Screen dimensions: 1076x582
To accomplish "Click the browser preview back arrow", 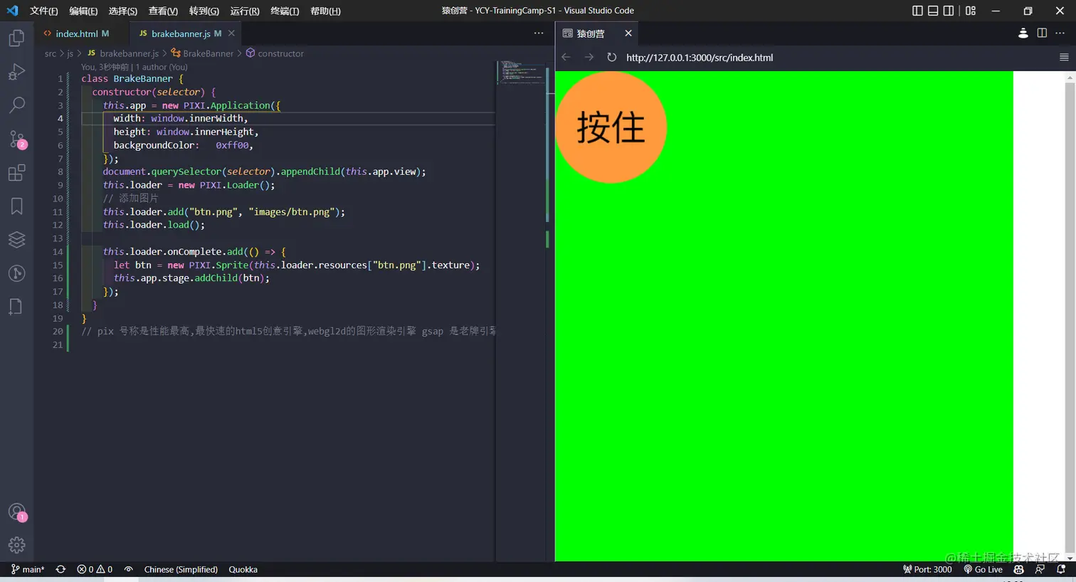I will click(x=566, y=57).
